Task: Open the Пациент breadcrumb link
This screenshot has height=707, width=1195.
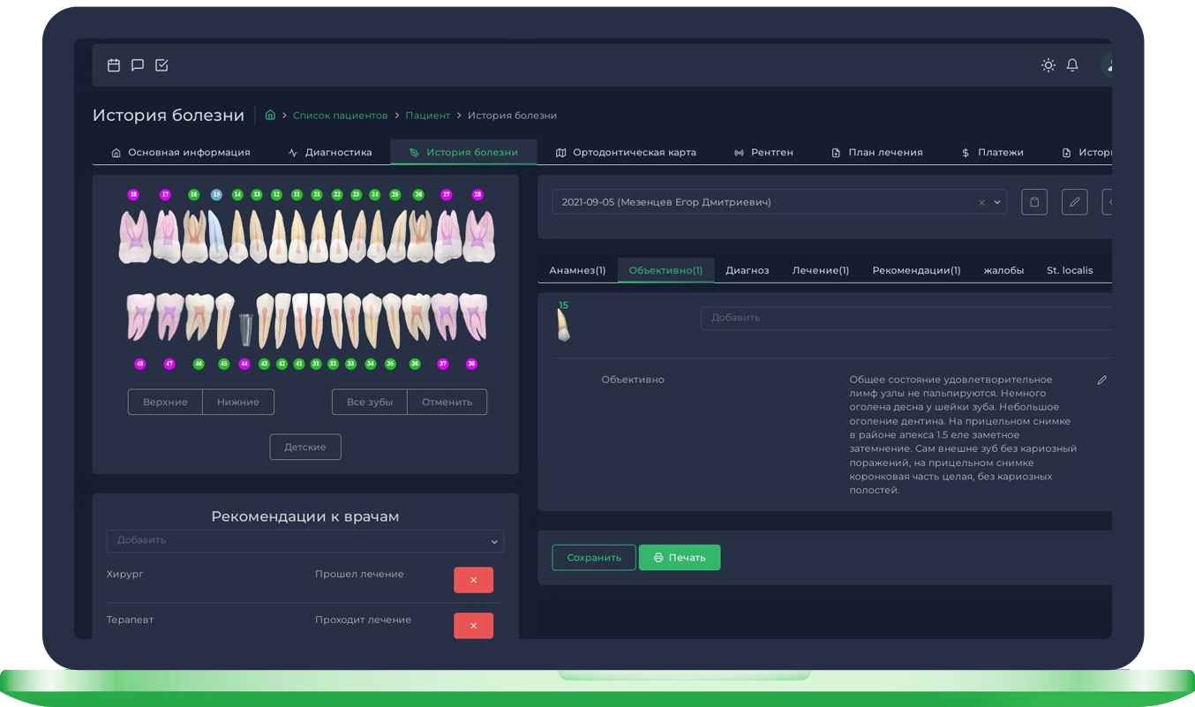Action: click(x=428, y=116)
